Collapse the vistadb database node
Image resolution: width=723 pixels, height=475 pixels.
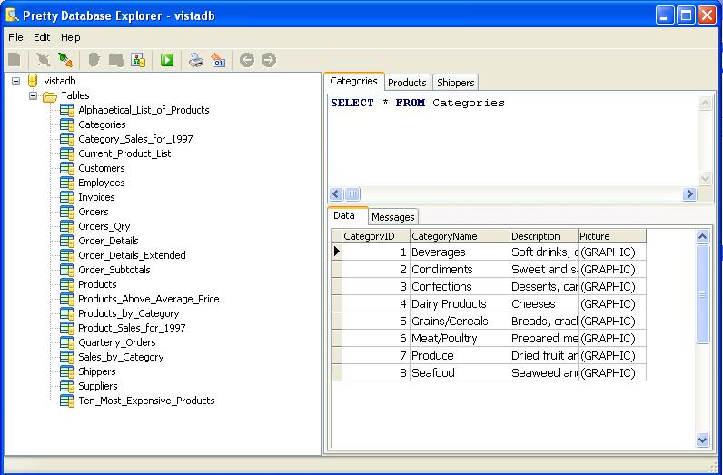pyautogui.click(x=16, y=81)
